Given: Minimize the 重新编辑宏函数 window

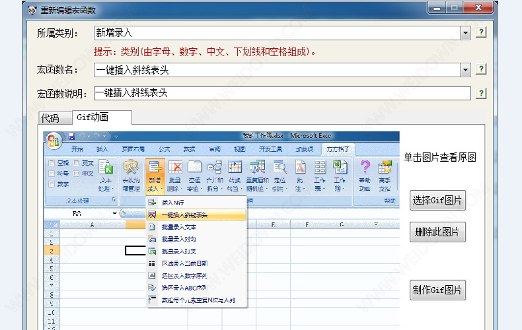Looking at the screenshot, I should [x=437, y=8].
